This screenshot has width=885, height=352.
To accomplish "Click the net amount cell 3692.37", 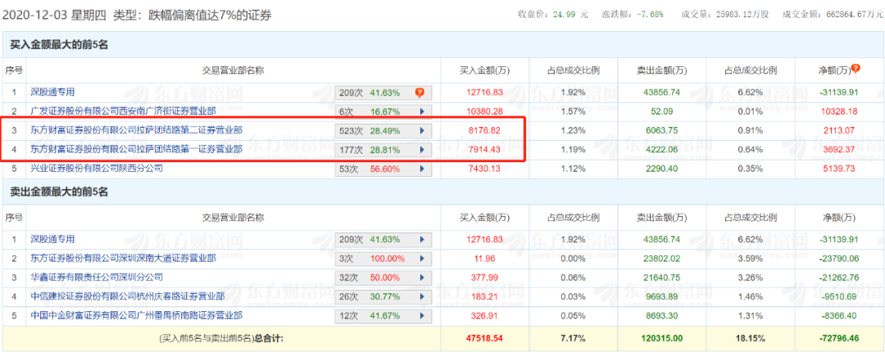I will point(840,150).
